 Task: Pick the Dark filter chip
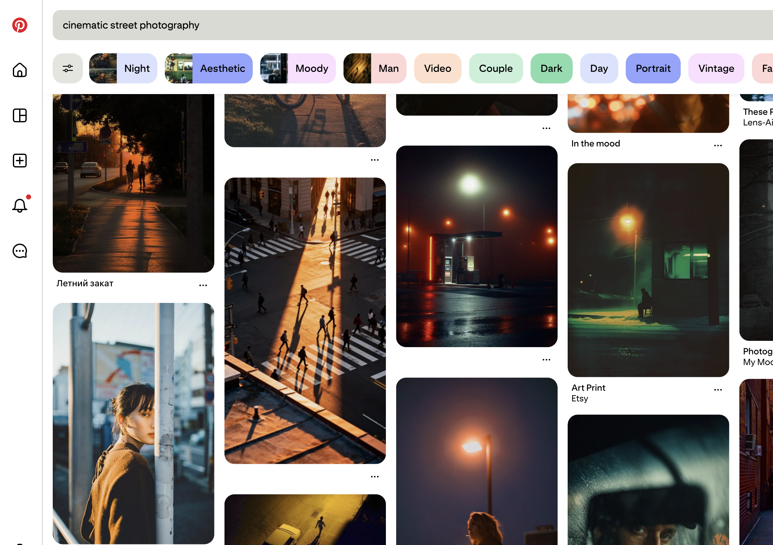coord(551,68)
